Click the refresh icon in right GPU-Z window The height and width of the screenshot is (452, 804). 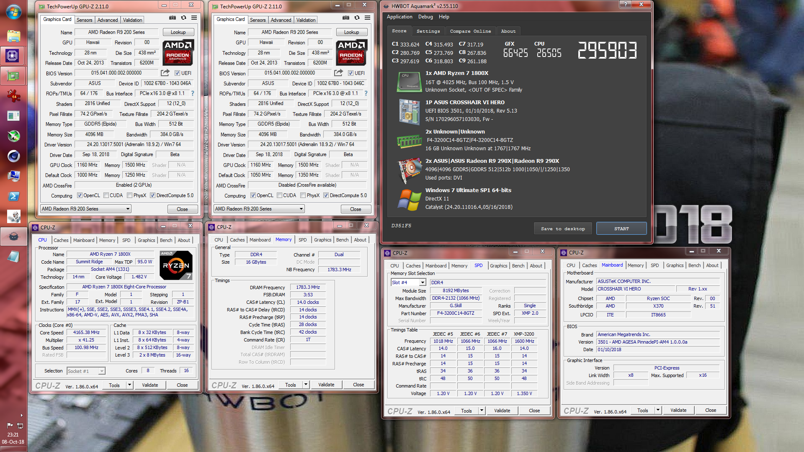tap(357, 18)
